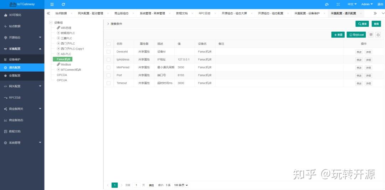Image resolution: width=385 pixels, height=190 pixels.
Task: Expand the 搜索条件 panel
Action: [115, 24]
